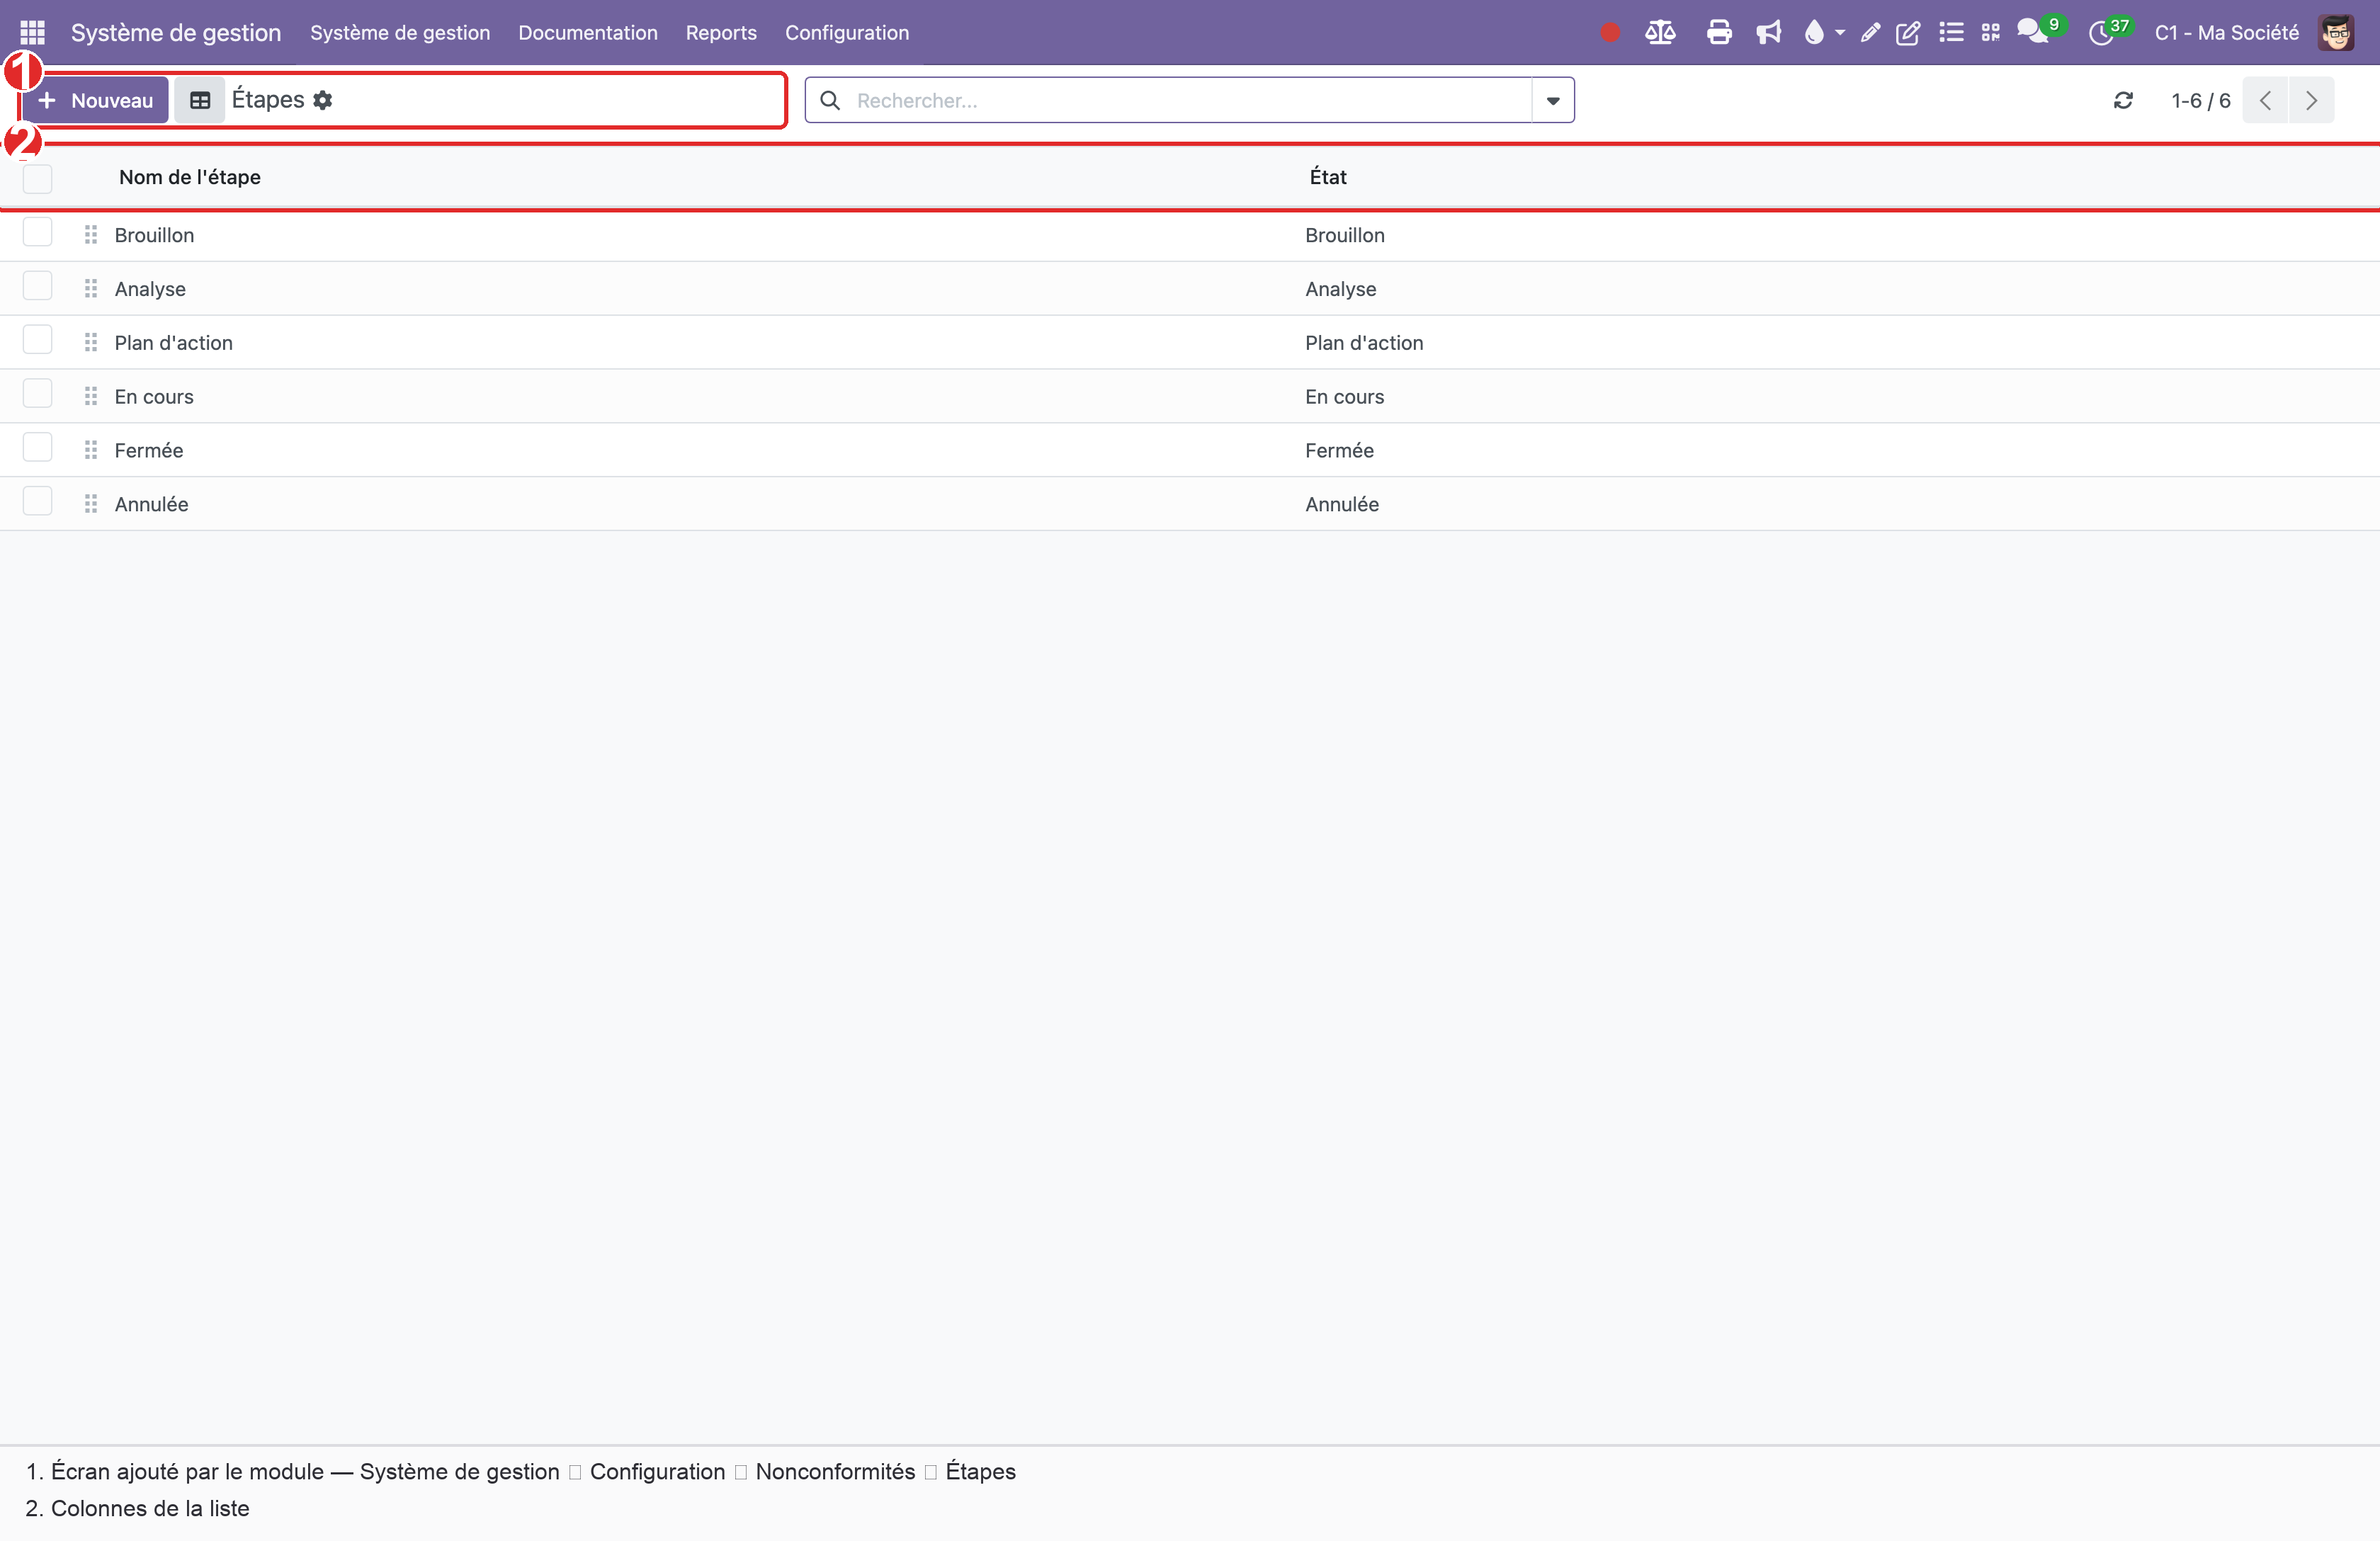Grab the Fermée row drag handle
Screen dimensions: 2380x1541
(x=91, y=450)
